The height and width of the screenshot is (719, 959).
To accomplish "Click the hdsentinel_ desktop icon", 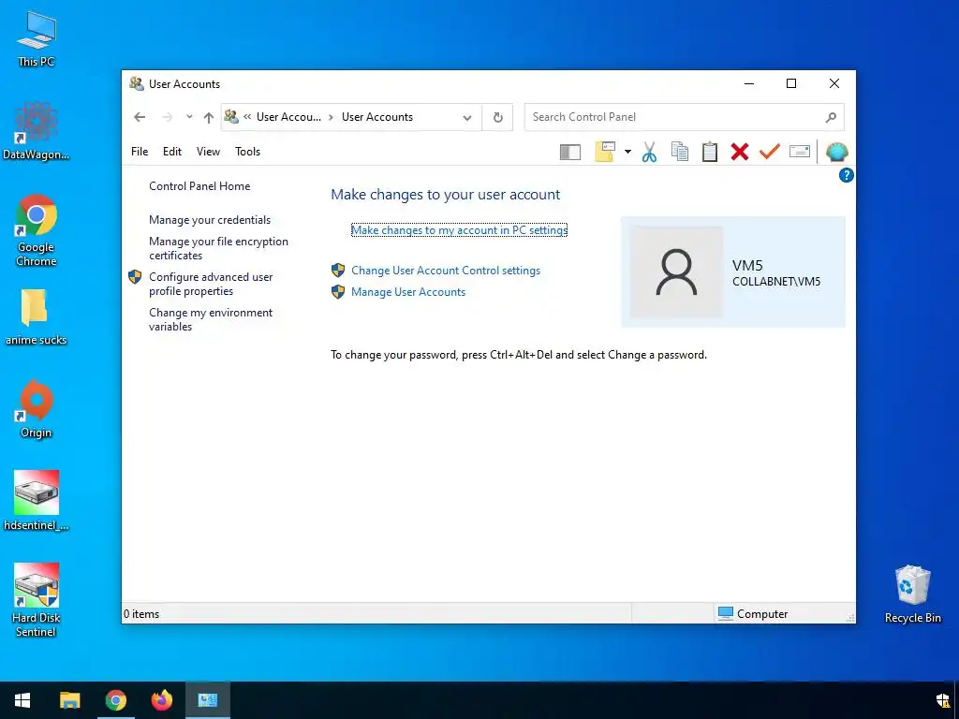I will coord(37,501).
